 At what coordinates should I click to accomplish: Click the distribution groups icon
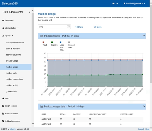pos(3,121)
